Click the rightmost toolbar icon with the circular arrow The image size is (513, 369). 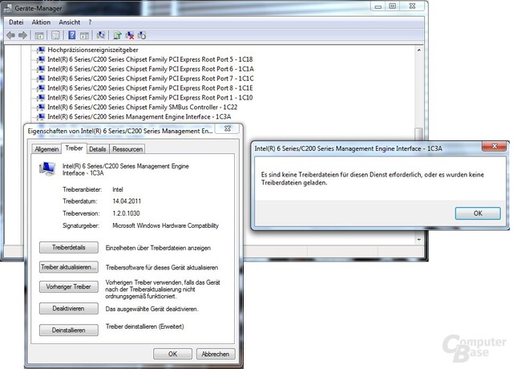click(142, 35)
